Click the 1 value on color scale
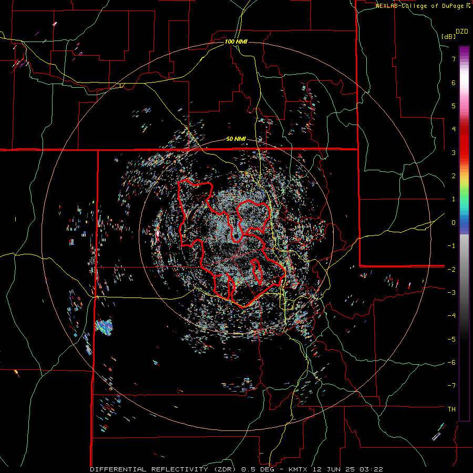 (454, 199)
